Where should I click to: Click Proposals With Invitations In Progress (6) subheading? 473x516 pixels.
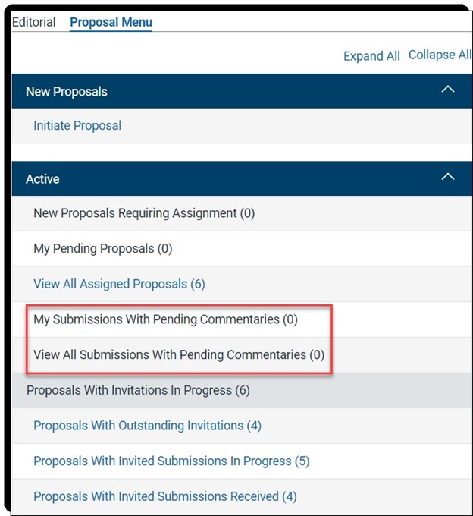point(139,390)
